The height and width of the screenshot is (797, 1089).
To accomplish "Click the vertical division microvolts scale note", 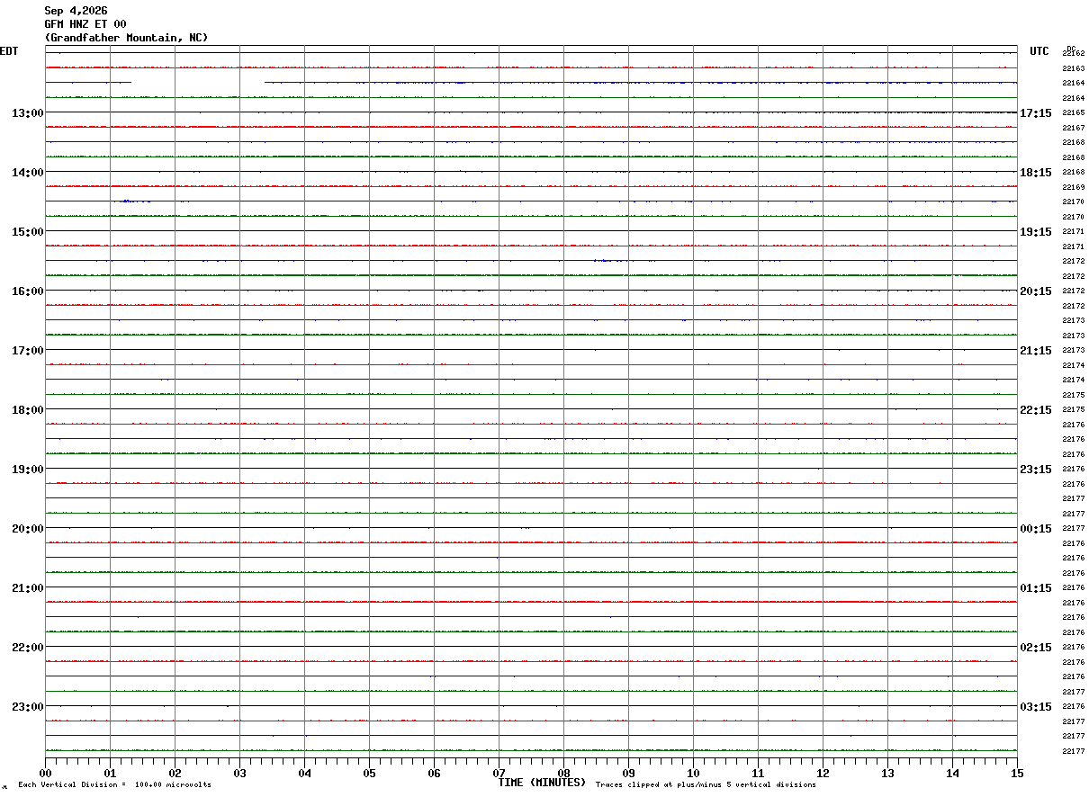I will pyautogui.click(x=114, y=784).
